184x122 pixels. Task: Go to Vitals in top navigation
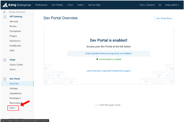pos(70,5)
